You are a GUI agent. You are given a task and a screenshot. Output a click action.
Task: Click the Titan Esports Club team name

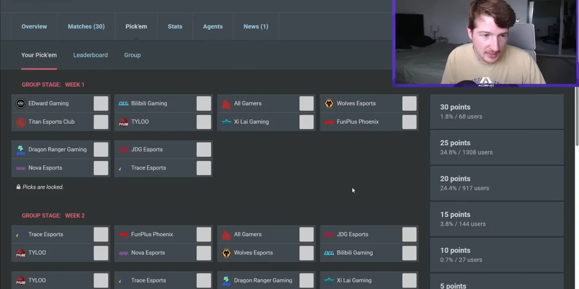tap(52, 122)
